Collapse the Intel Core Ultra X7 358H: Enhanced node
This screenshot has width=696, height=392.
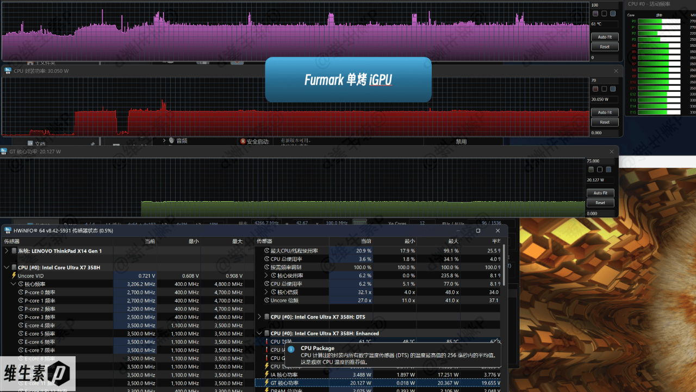[x=259, y=333]
